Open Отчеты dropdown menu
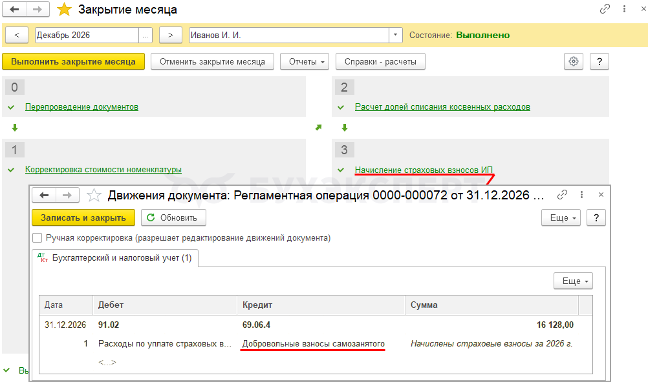This screenshot has width=648, height=382. (x=305, y=61)
